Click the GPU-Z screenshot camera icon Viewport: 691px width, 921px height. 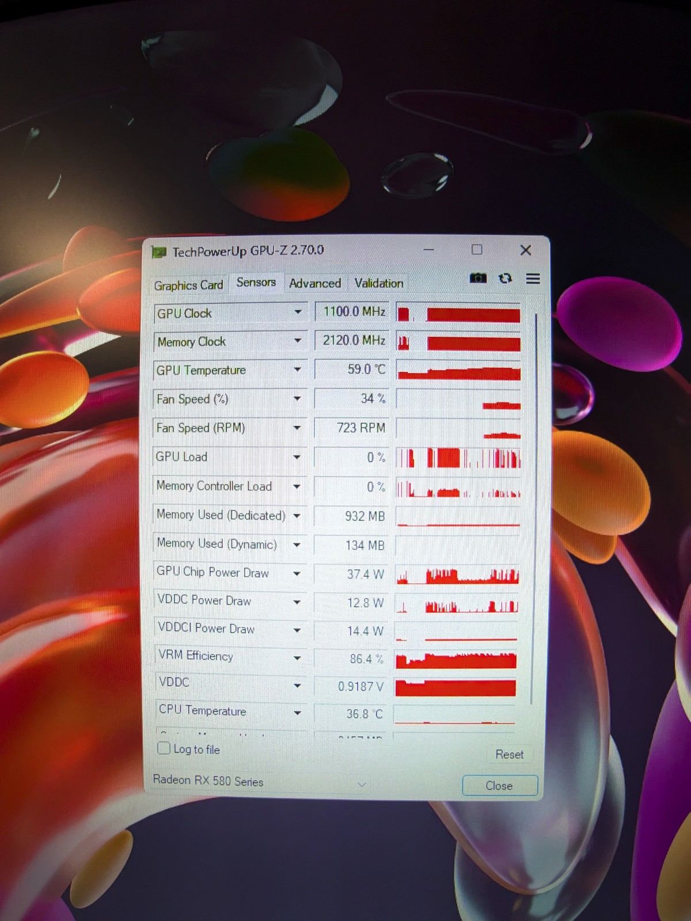(x=478, y=279)
